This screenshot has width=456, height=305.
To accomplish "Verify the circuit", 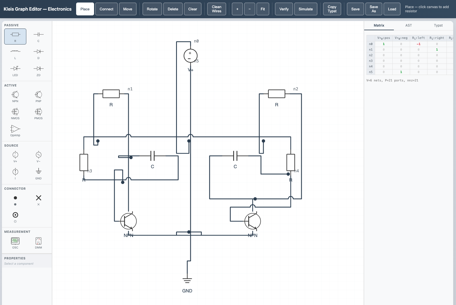I will click(x=284, y=9).
